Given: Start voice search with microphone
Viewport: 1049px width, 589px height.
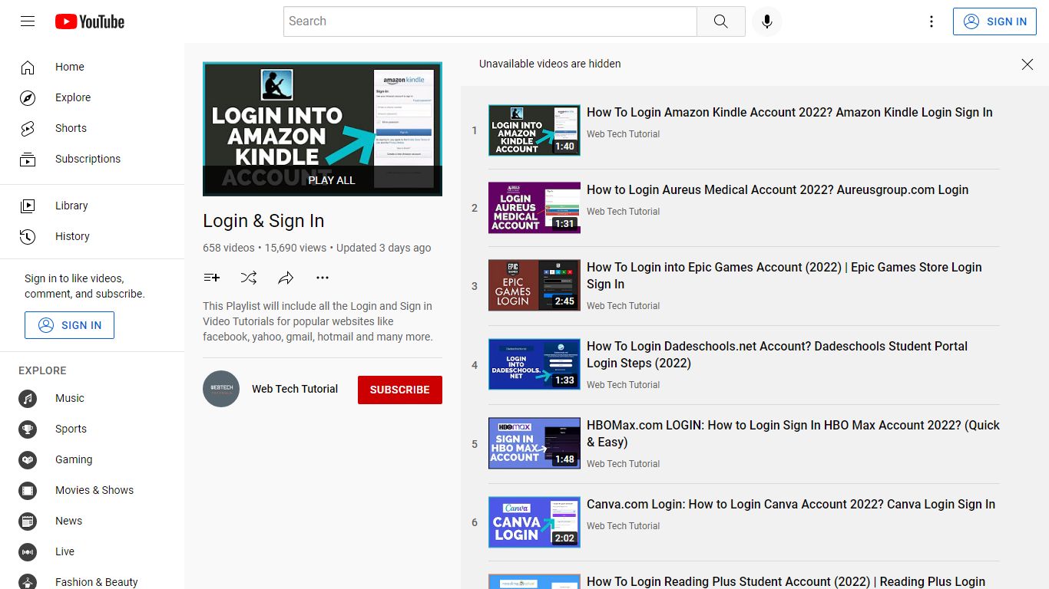Looking at the screenshot, I should (766, 21).
